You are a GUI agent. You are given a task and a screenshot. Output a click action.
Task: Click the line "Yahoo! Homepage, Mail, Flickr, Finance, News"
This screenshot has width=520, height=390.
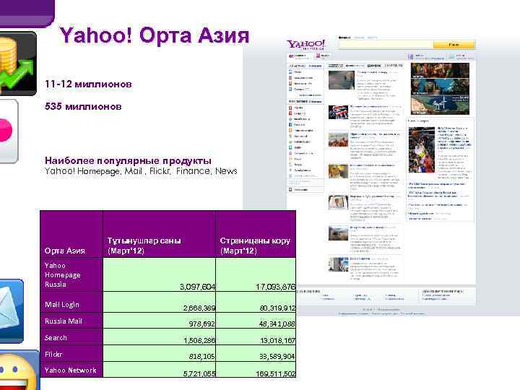tap(141, 171)
